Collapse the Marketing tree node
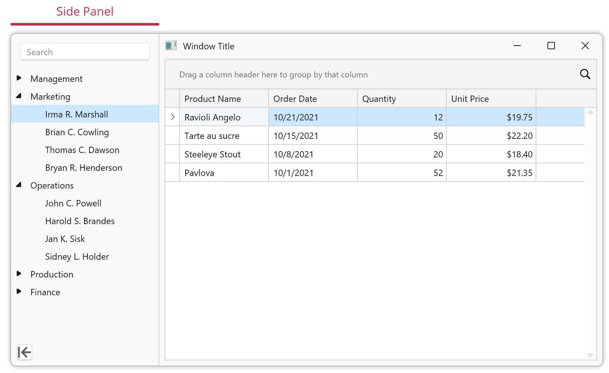The height and width of the screenshot is (373, 609). [x=19, y=96]
